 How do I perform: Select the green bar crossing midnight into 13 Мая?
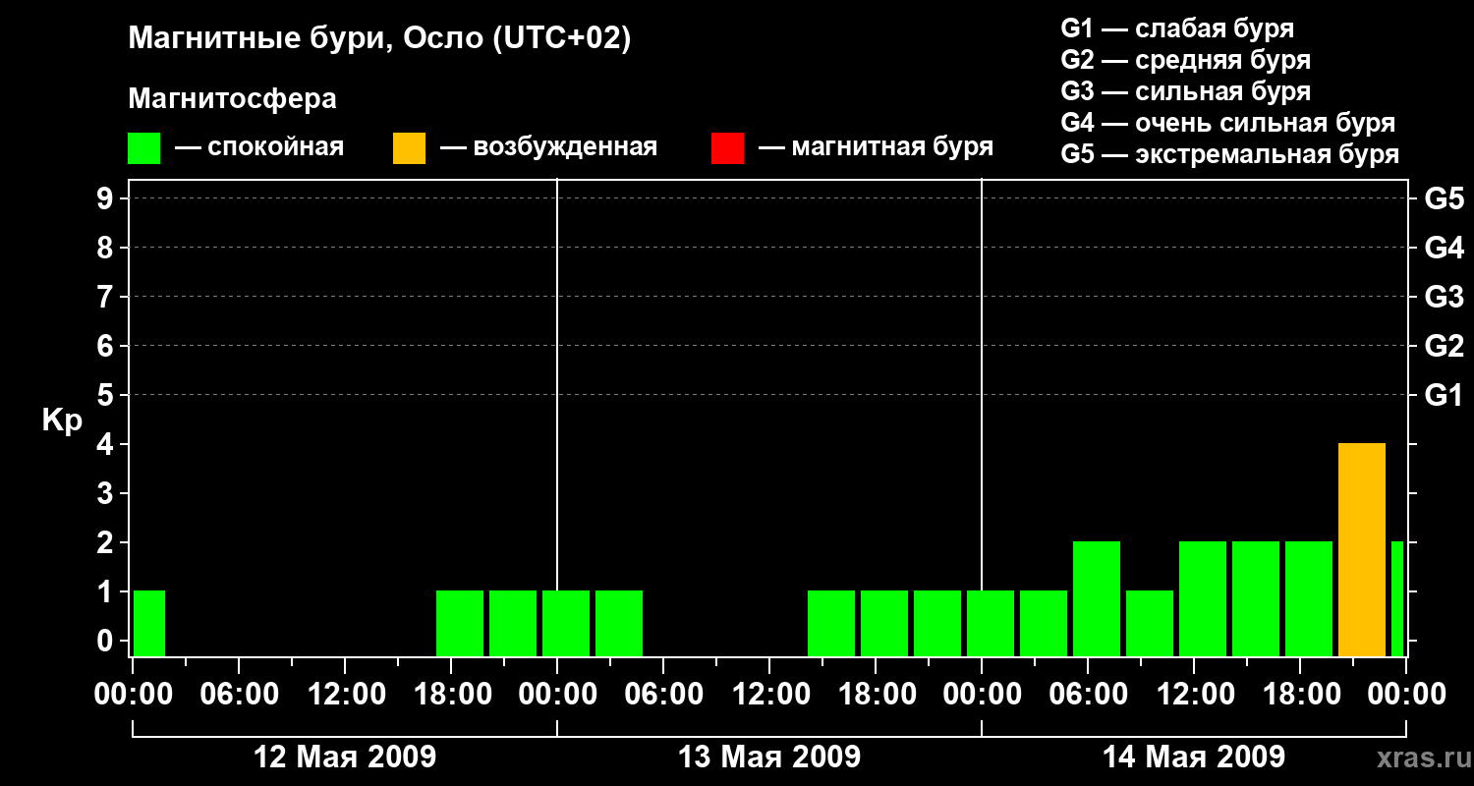tap(566, 623)
